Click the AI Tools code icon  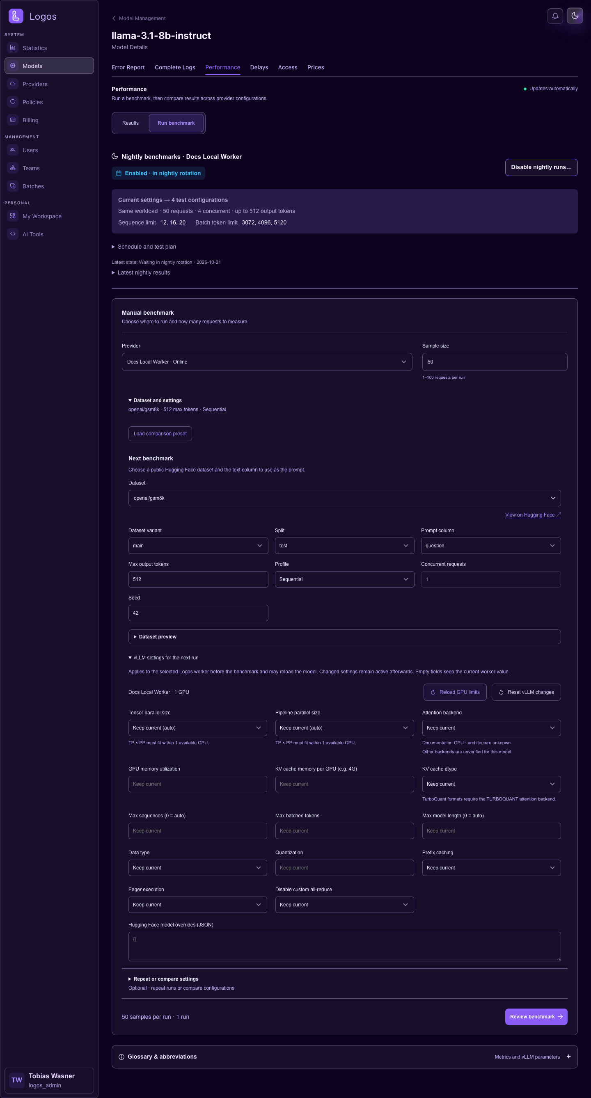tap(13, 234)
